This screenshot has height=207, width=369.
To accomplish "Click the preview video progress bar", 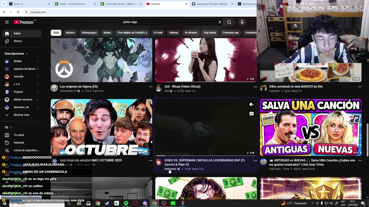I will pyautogui.click(x=206, y=156).
